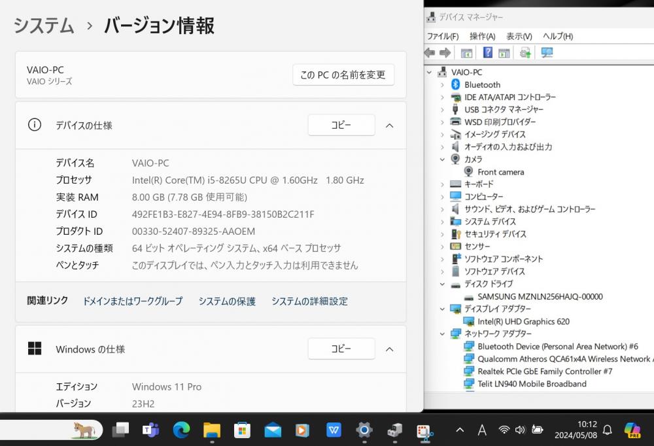Open the 操作(A) menu
Viewport: 654px width, 446px height.
pyautogui.click(x=482, y=36)
